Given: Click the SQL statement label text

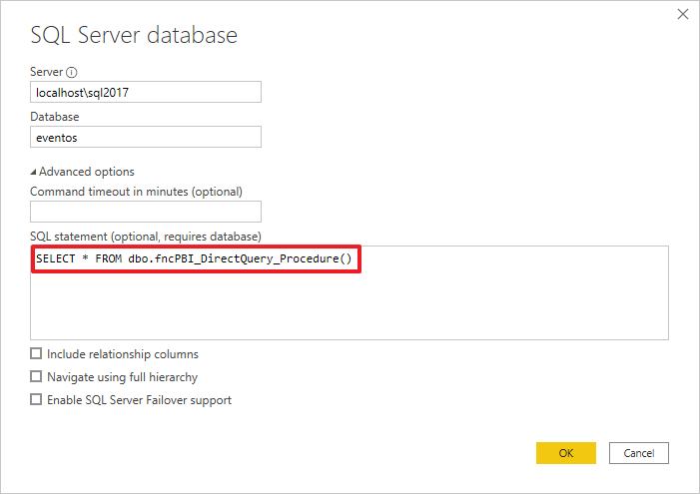Looking at the screenshot, I should [x=146, y=237].
